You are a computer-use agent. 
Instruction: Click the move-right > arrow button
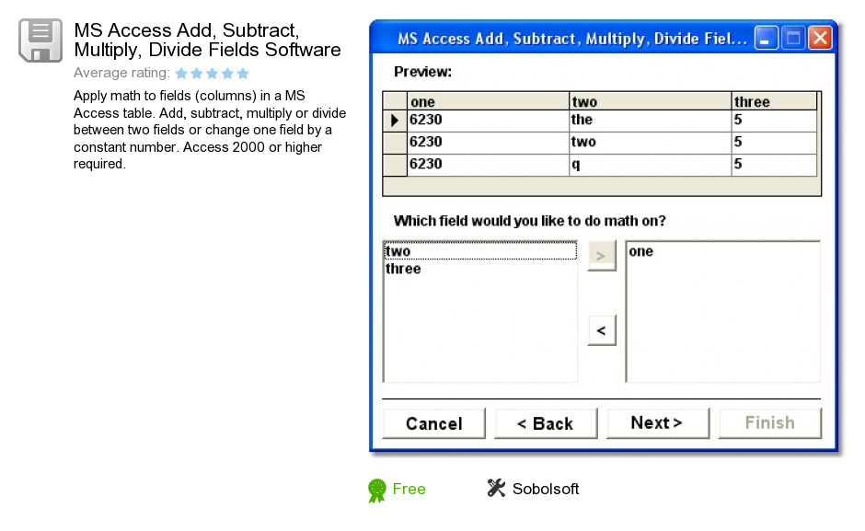(x=601, y=256)
